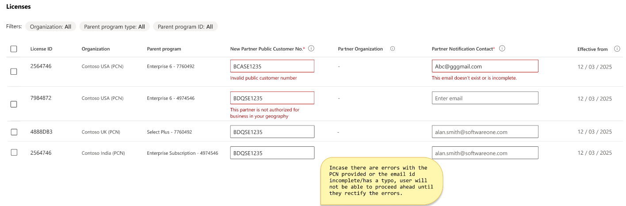Click info icon beside Partner Notification Contact

click(502, 49)
